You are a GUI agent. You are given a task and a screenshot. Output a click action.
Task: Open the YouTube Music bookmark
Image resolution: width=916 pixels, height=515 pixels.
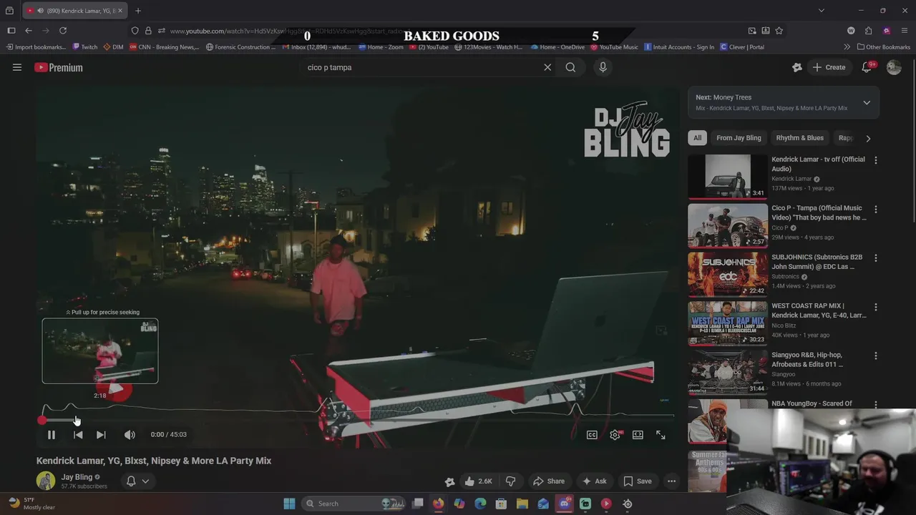click(614, 47)
